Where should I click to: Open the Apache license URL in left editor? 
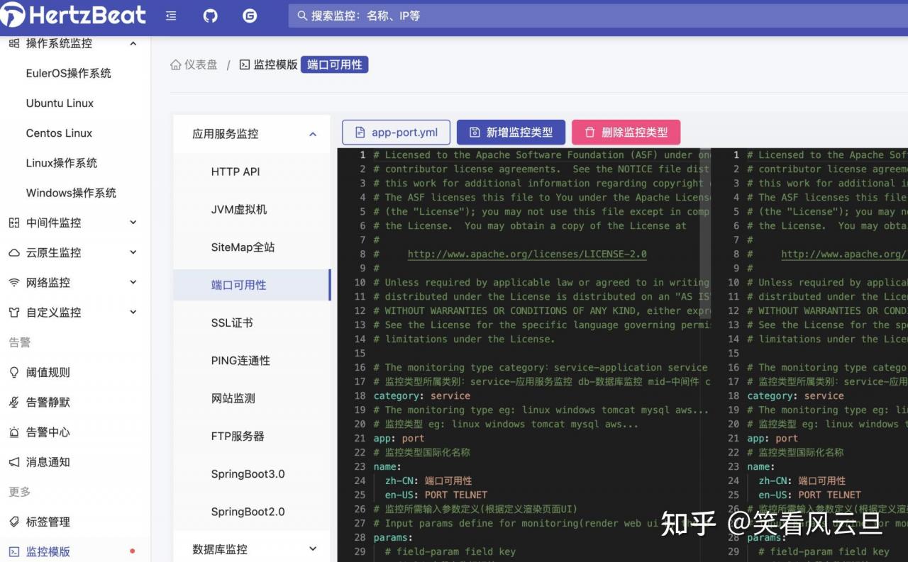527,254
